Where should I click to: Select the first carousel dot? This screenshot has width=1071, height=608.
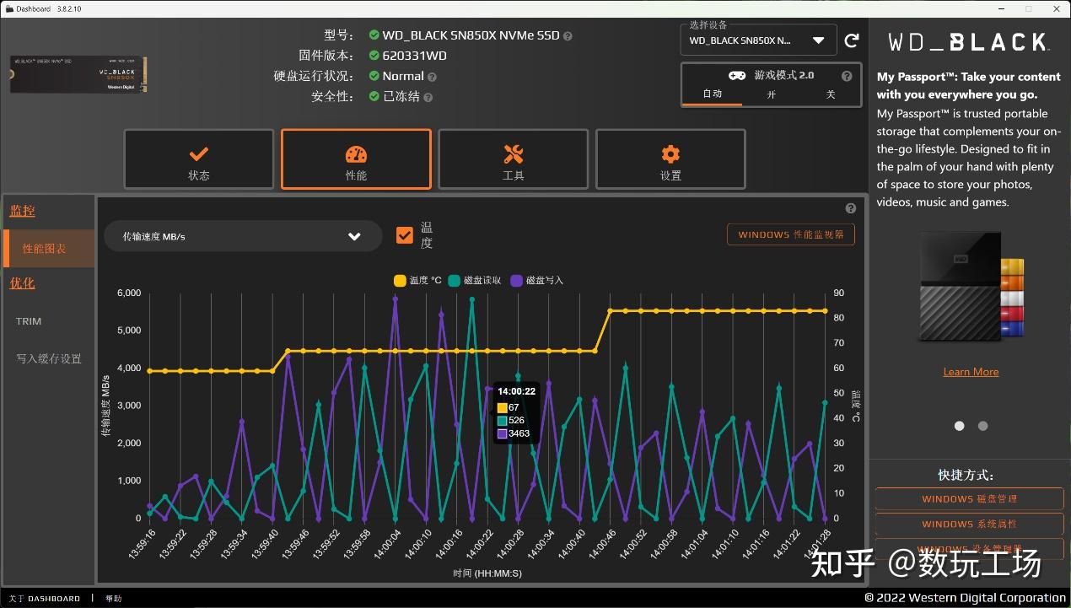(959, 426)
